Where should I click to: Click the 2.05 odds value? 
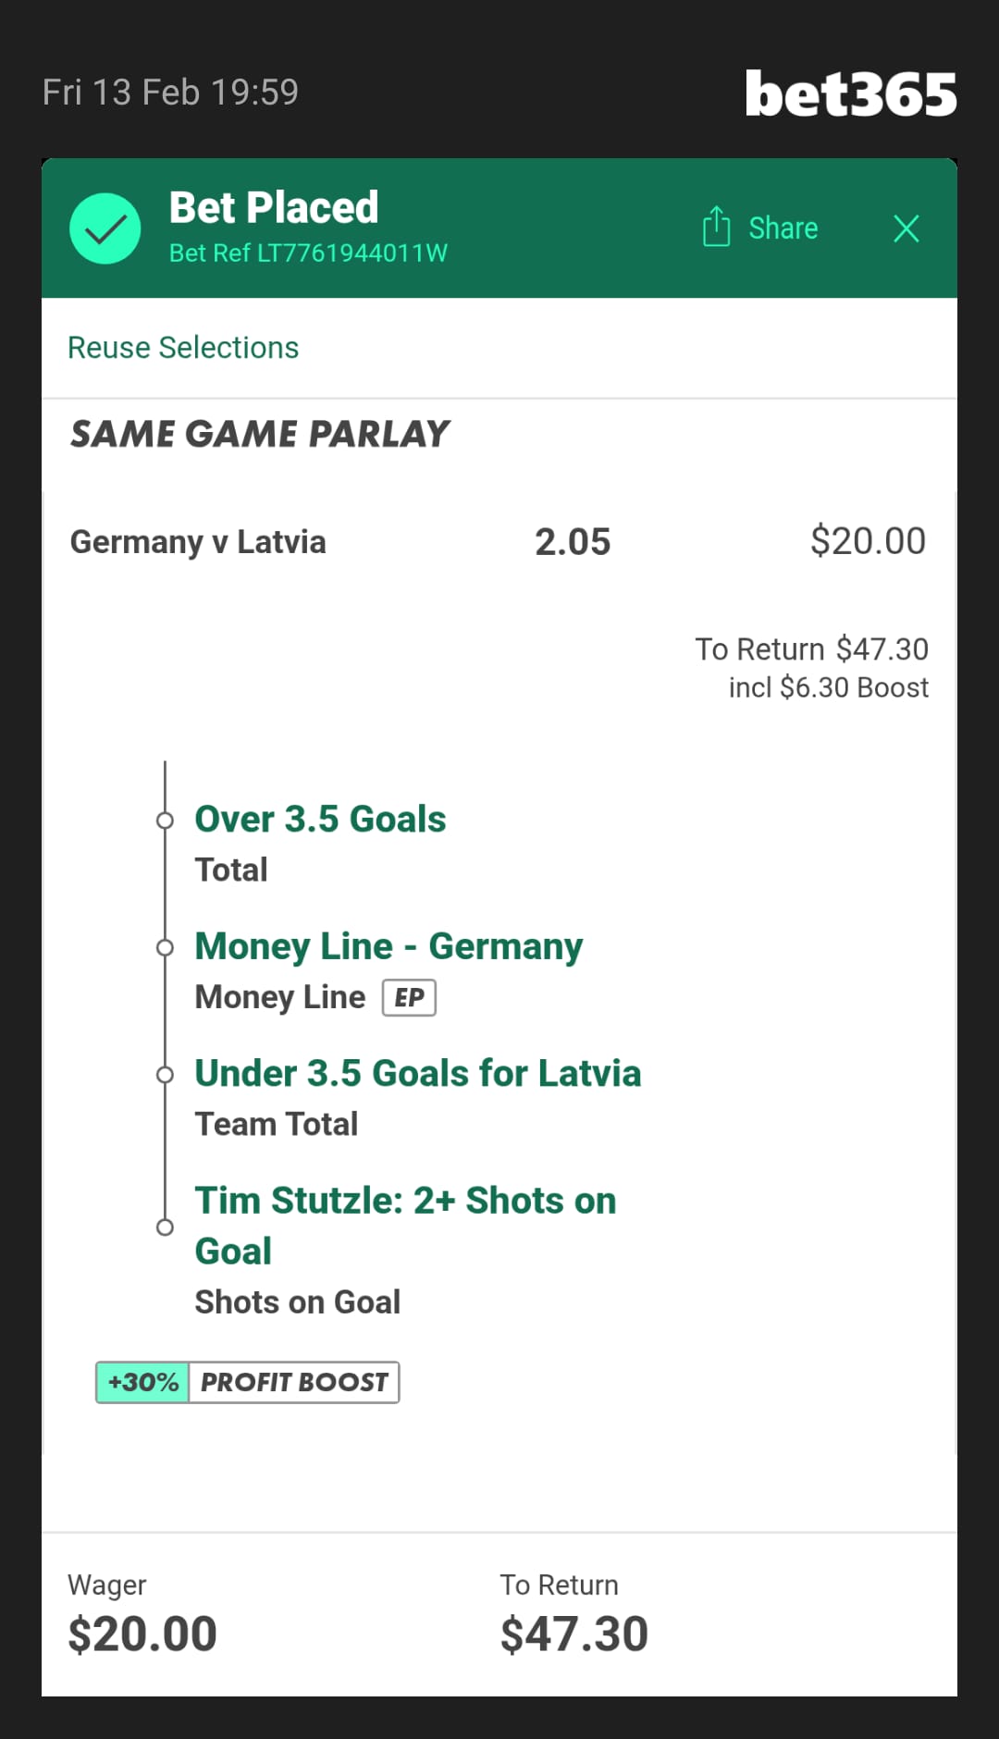(573, 542)
